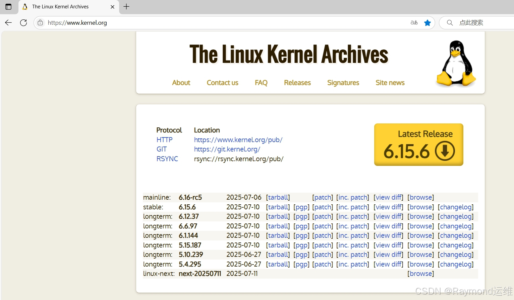The height and width of the screenshot is (300, 514).
Task: Download longterm 5.15.187 tarball
Action: click(278, 245)
